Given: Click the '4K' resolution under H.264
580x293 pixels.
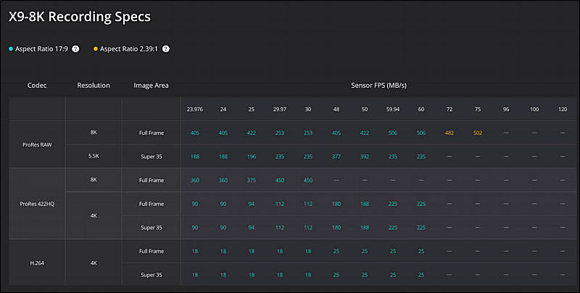Looking at the screenshot, I should click(x=94, y=263).
